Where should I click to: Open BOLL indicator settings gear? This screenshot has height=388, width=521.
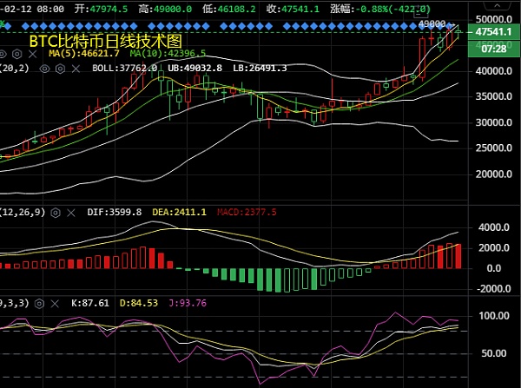tap(60, 69)
